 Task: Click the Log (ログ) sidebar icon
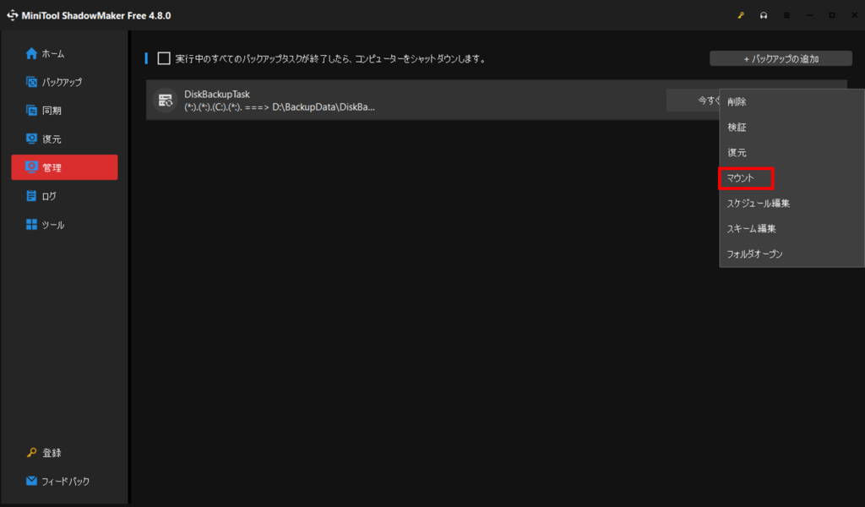pos(32,196)
